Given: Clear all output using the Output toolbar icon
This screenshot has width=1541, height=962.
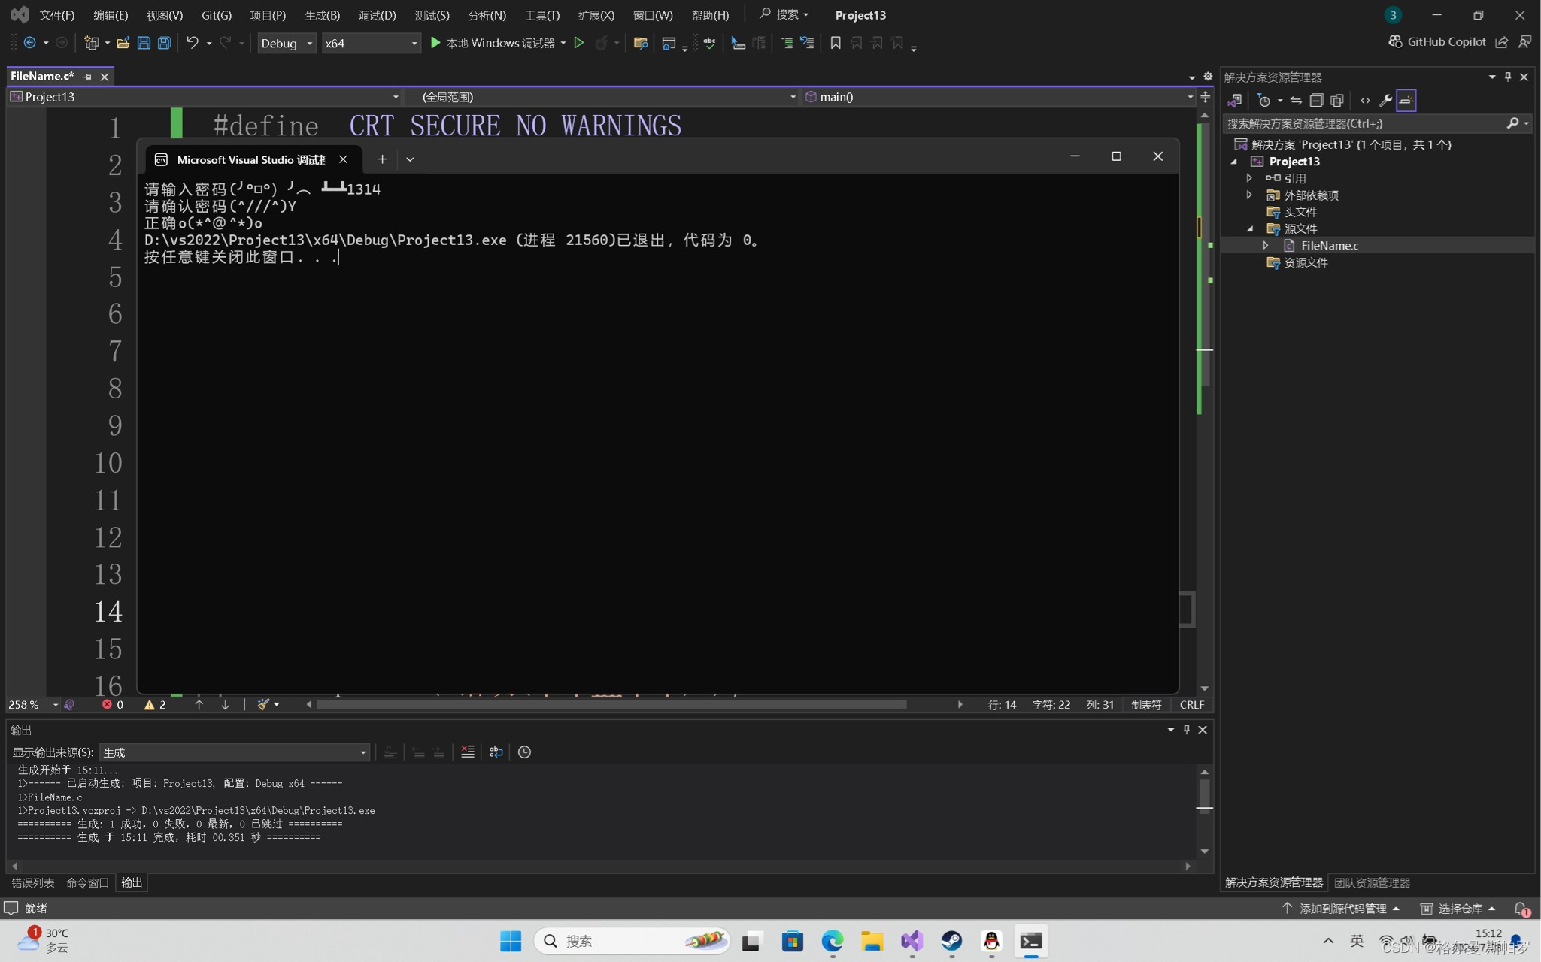Looking at the screenshot, I should pyautogui.click(x=467, y=752).
